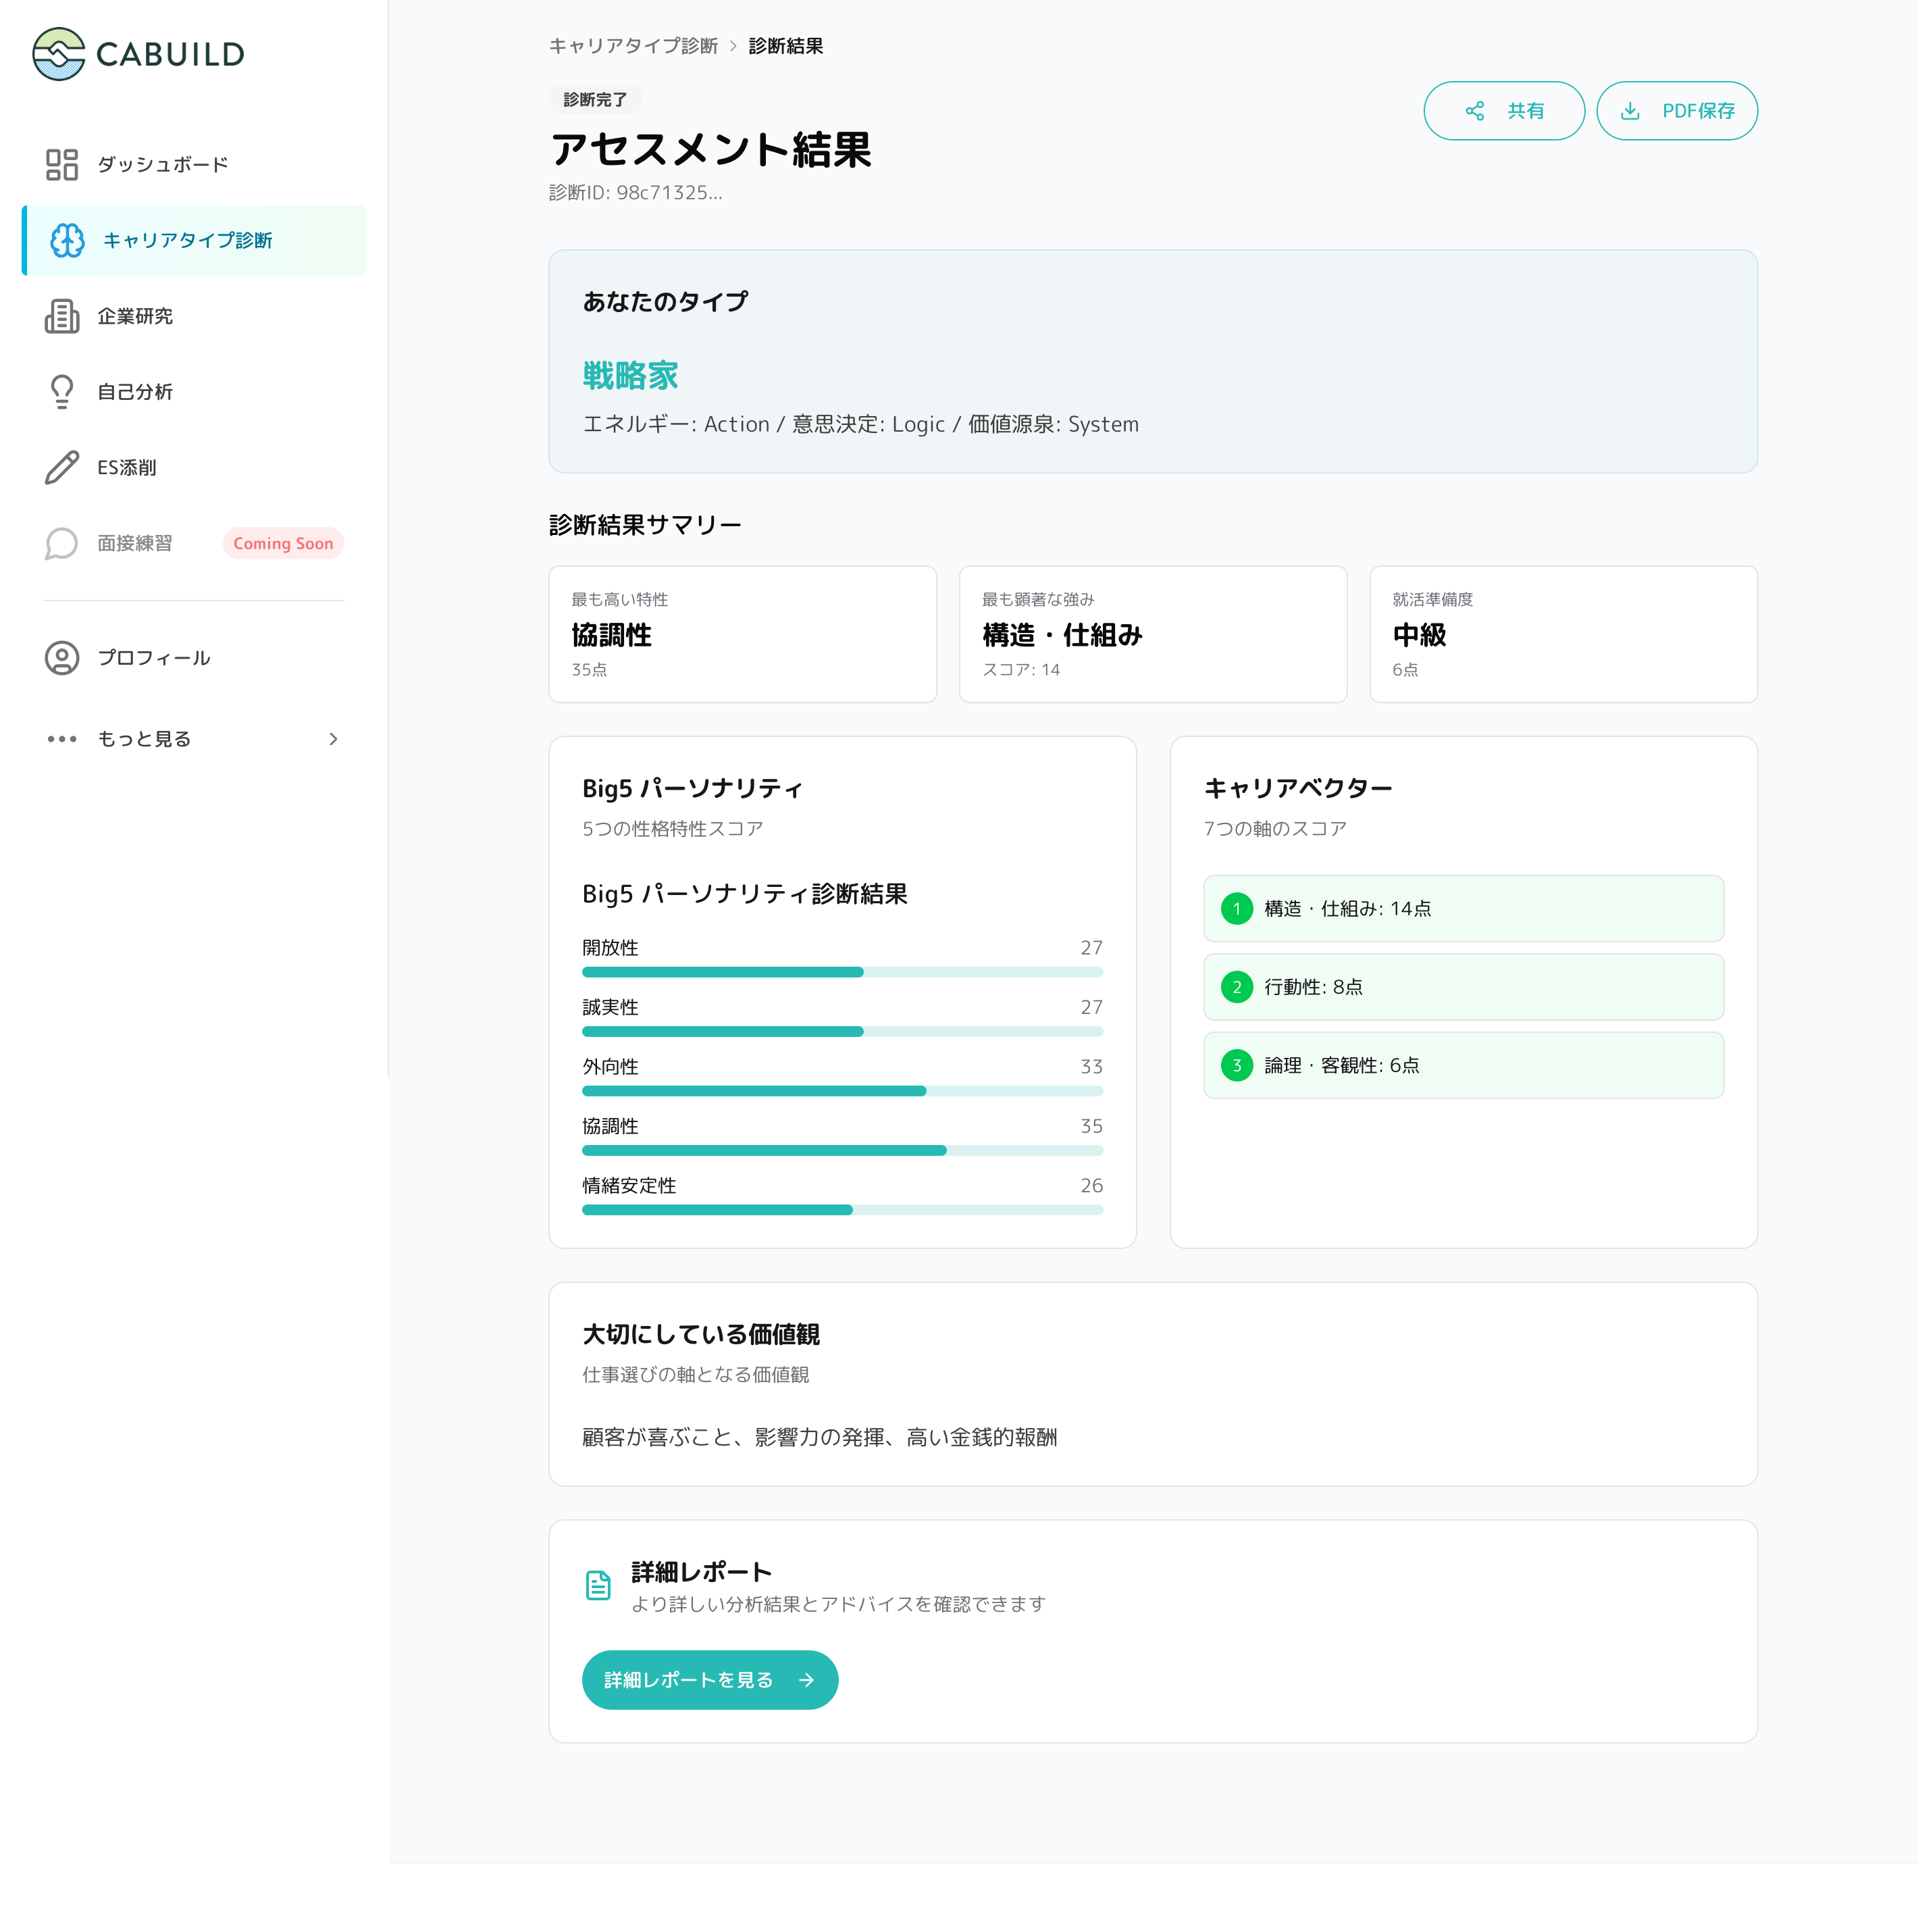Open the プロフィール menu item
Screen dimensions: 1918x1932
(x=194, y=658)
